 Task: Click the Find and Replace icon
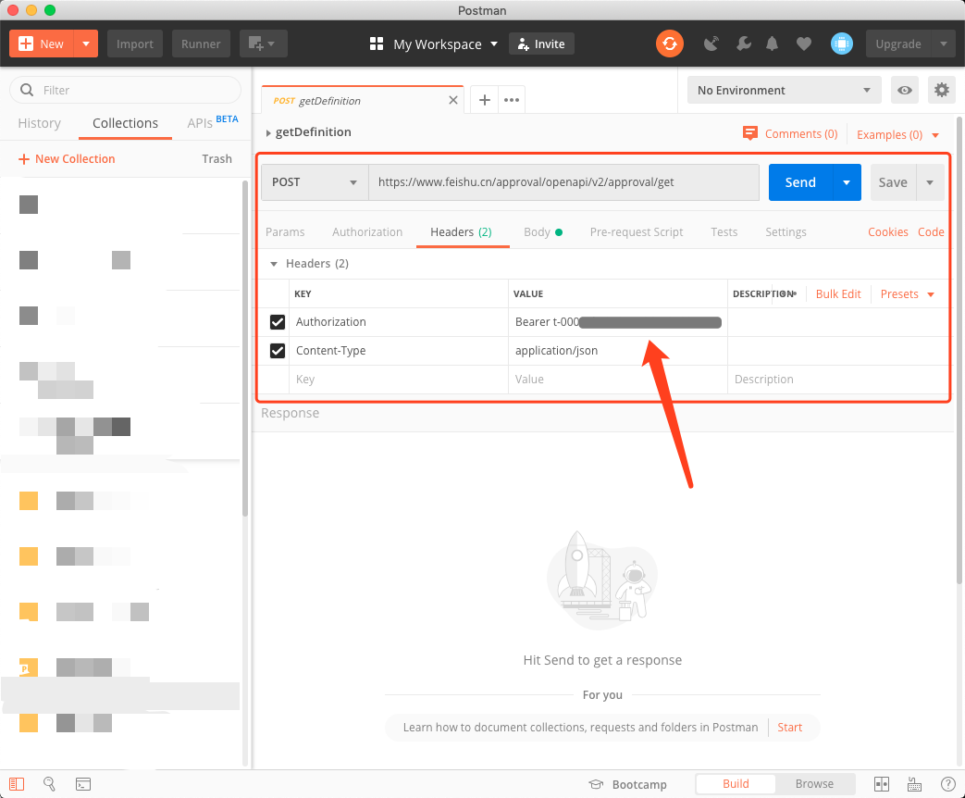tap(50, 784)
